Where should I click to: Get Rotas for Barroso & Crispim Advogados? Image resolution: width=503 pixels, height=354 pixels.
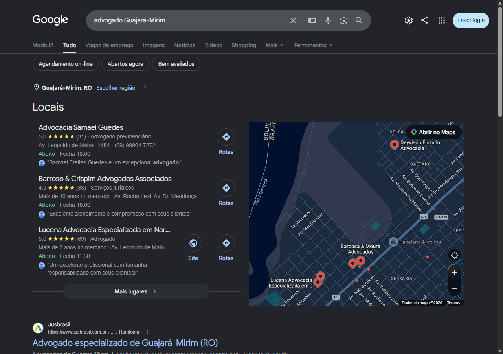[226, 193]
